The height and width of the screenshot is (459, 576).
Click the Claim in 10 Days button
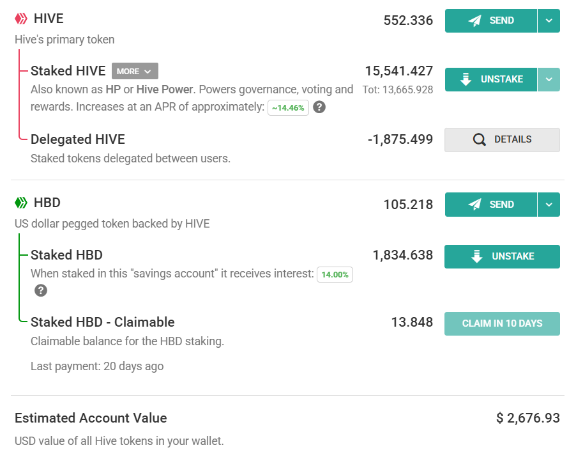tap(502, 323)
